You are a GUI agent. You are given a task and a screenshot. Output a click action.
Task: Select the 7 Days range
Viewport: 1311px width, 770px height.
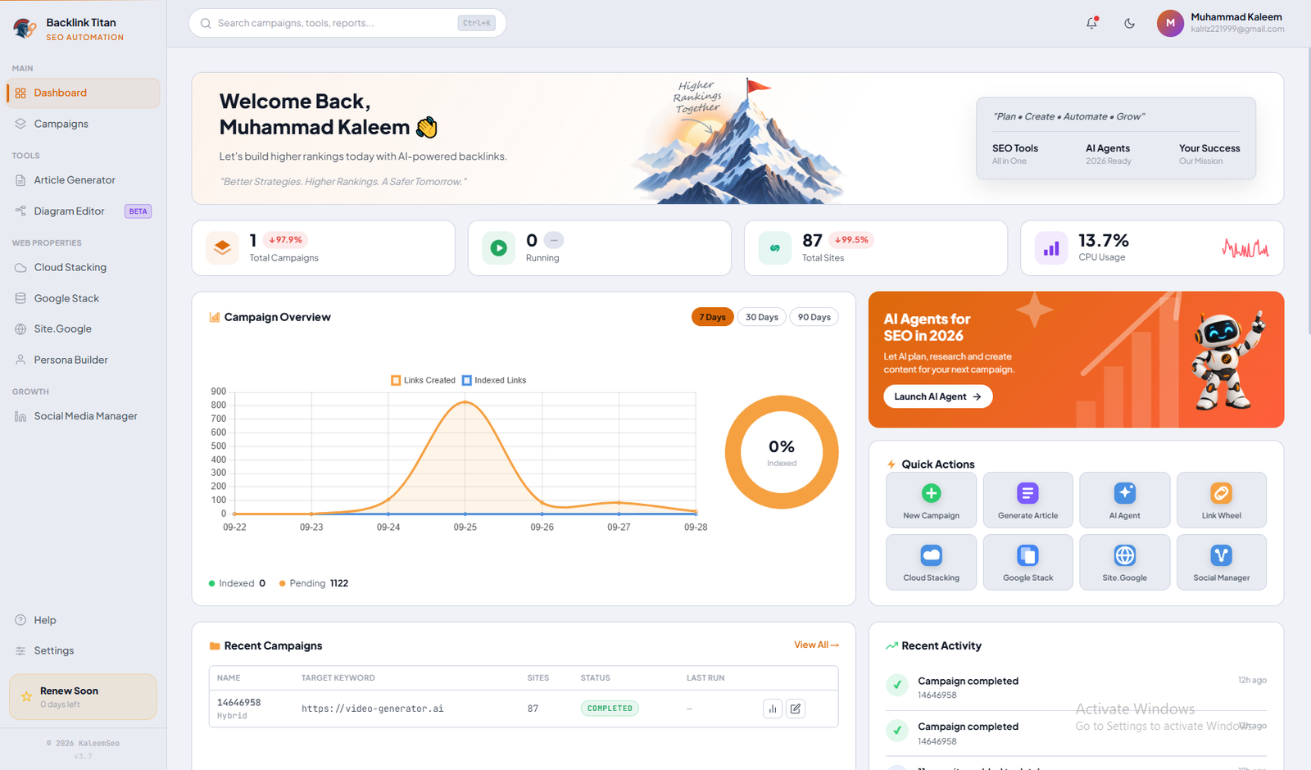coord(712,317)
